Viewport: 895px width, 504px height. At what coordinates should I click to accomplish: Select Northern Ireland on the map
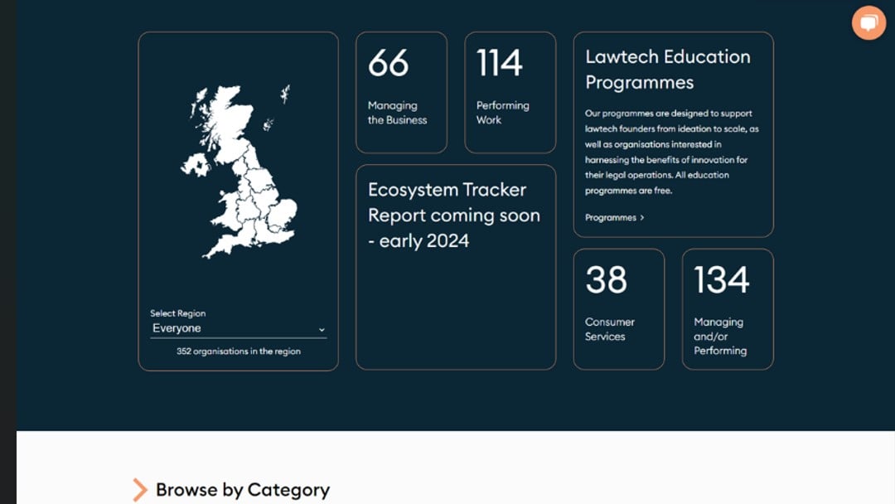coord(196,162)
